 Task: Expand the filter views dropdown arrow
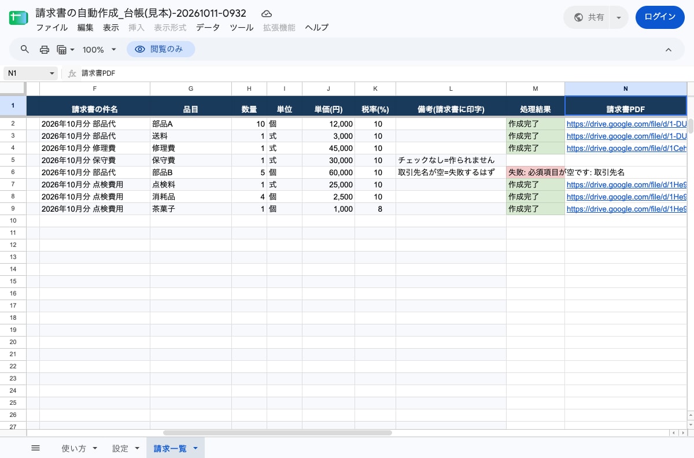(72, 50)
